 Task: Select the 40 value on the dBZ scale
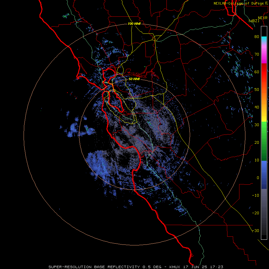[x=257, y=107]
